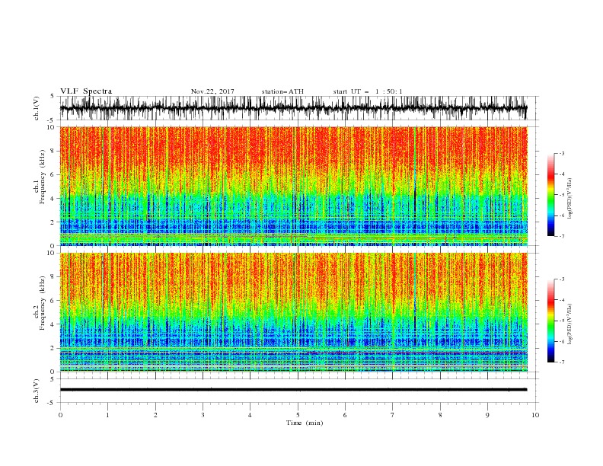Click the 'Time (min)' axis label
The image size is (603, 466).
tap(305, 423)
